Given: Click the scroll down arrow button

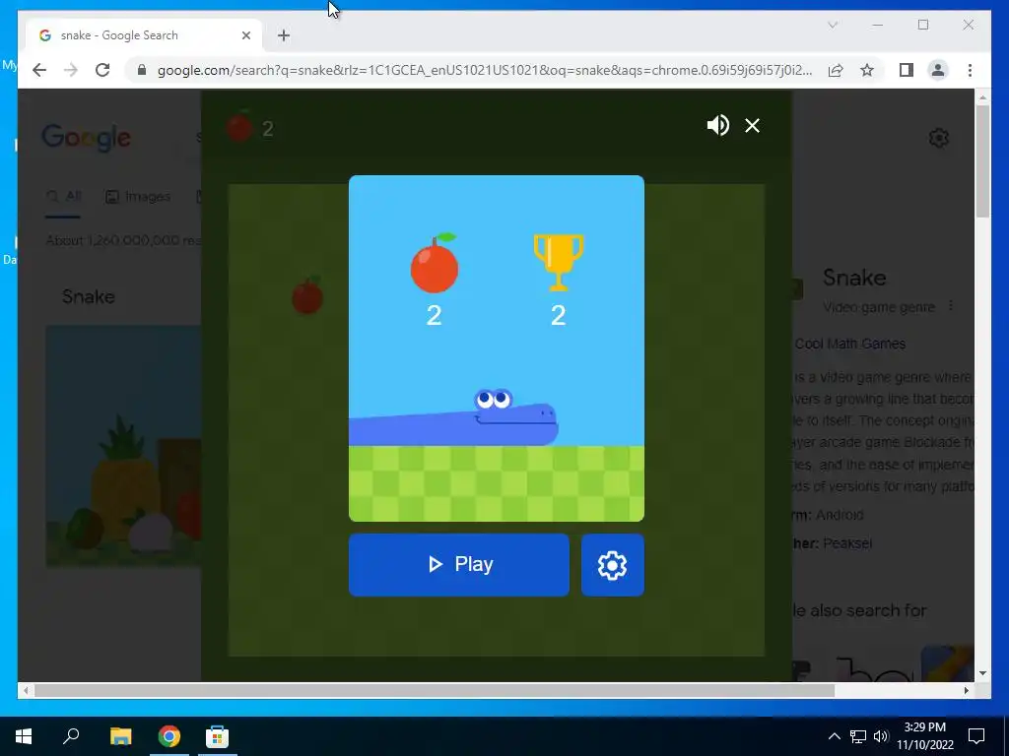Looking at the screenshot, I should 982,673.
